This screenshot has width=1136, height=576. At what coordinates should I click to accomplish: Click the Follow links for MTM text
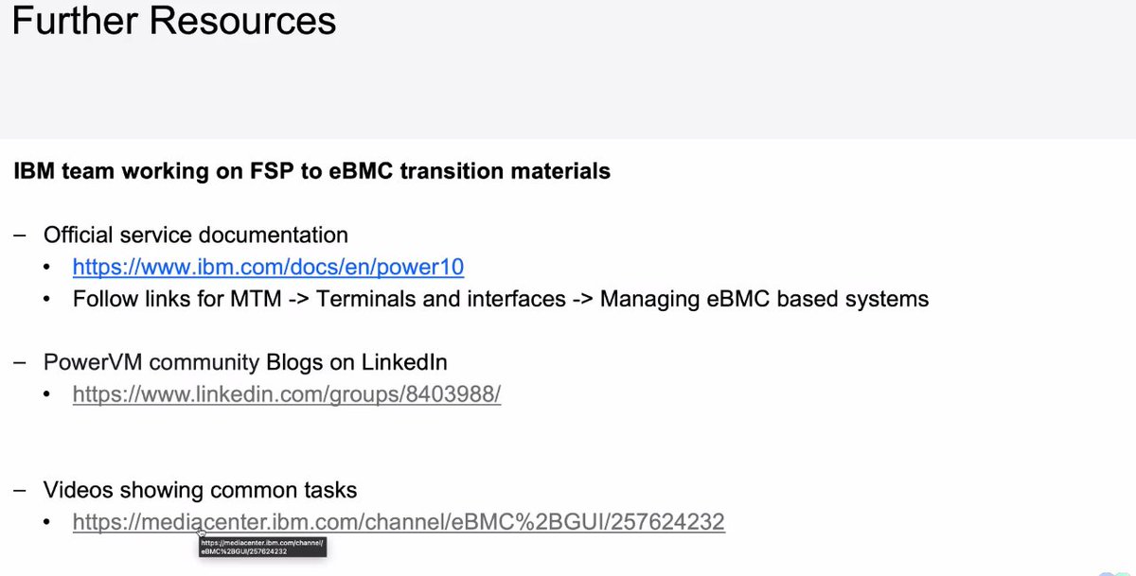189,300
